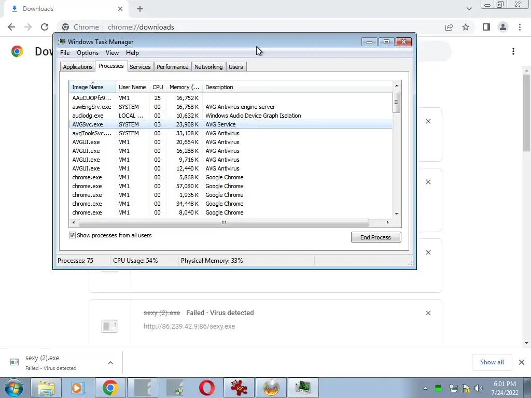Viewport: 531px width, 398px height.
Task: Launch Windows Media Player from taskbar
Action: pyautogui.click(x=78, y=388)
